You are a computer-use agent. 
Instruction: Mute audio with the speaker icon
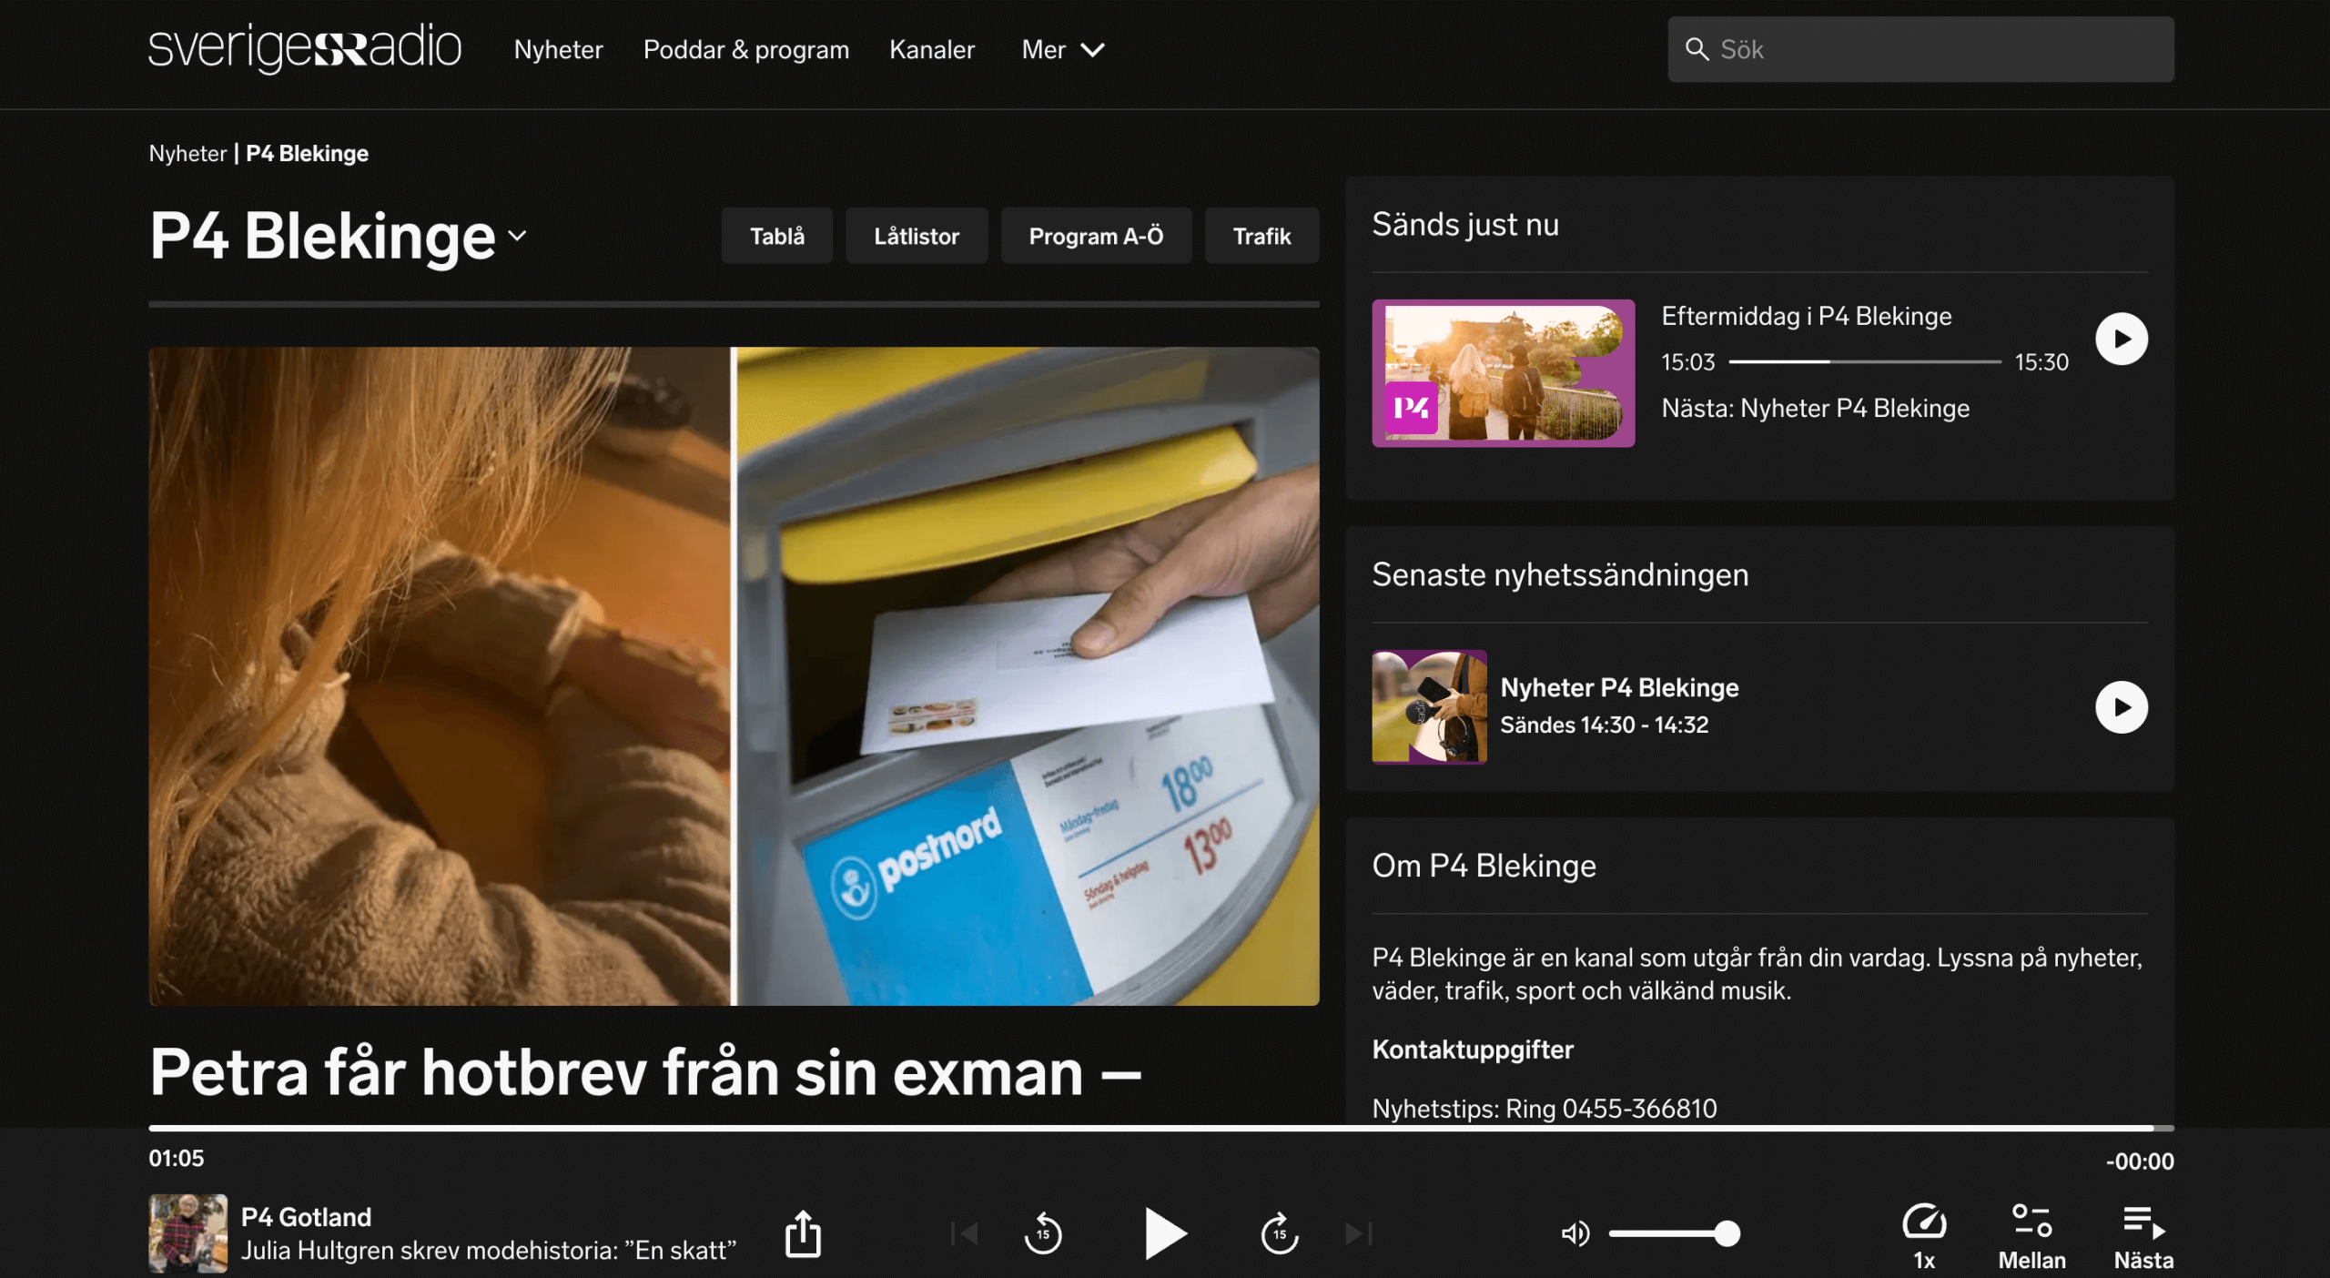(x=1575, y=1233)
